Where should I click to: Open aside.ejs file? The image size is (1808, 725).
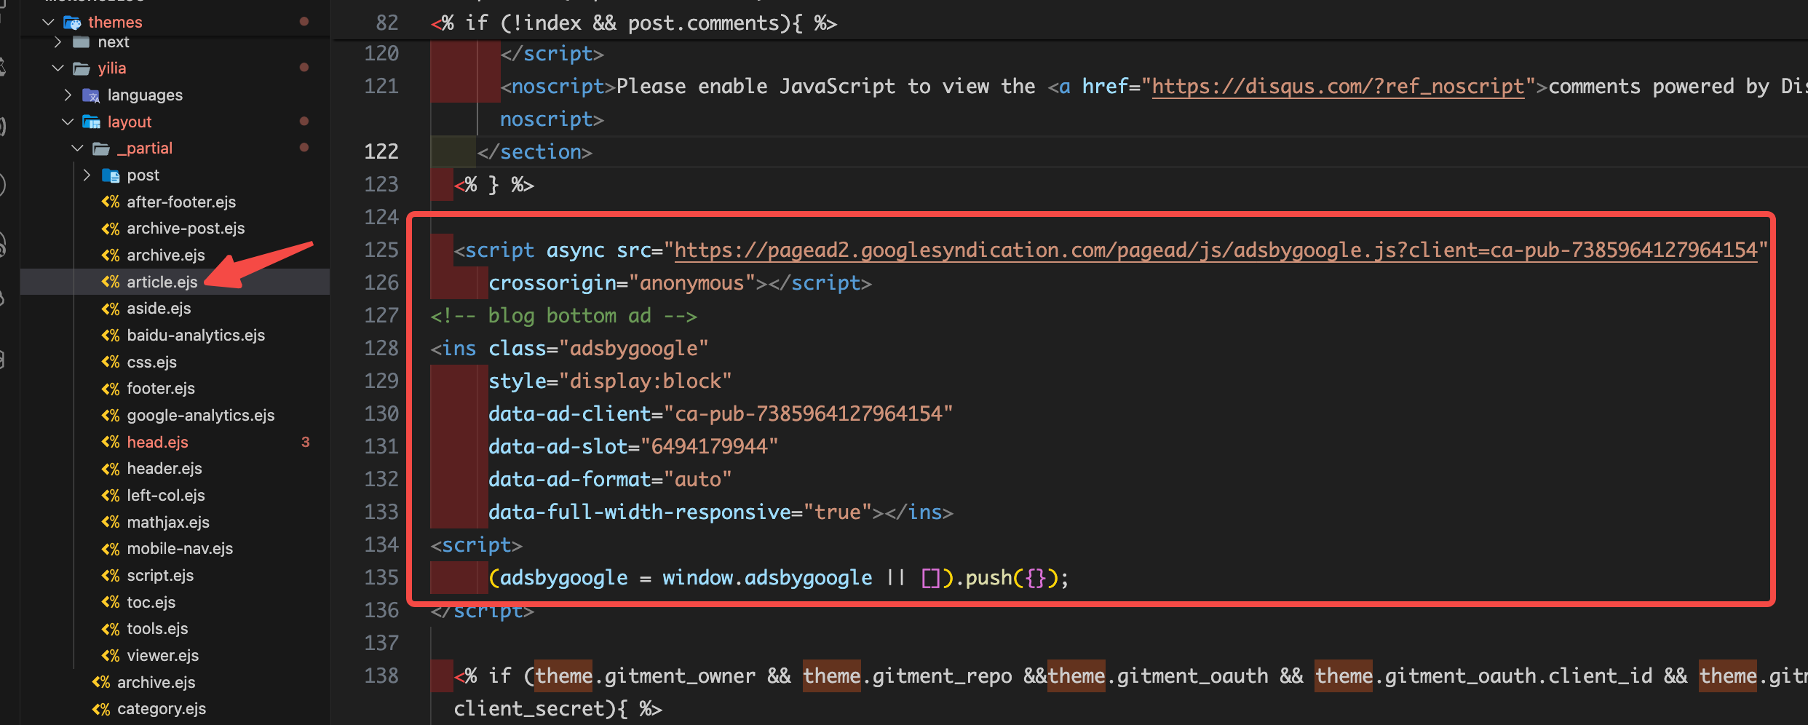pyautogui.click(x=159, y=309)
